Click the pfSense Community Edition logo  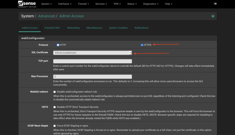click(27, 4)
